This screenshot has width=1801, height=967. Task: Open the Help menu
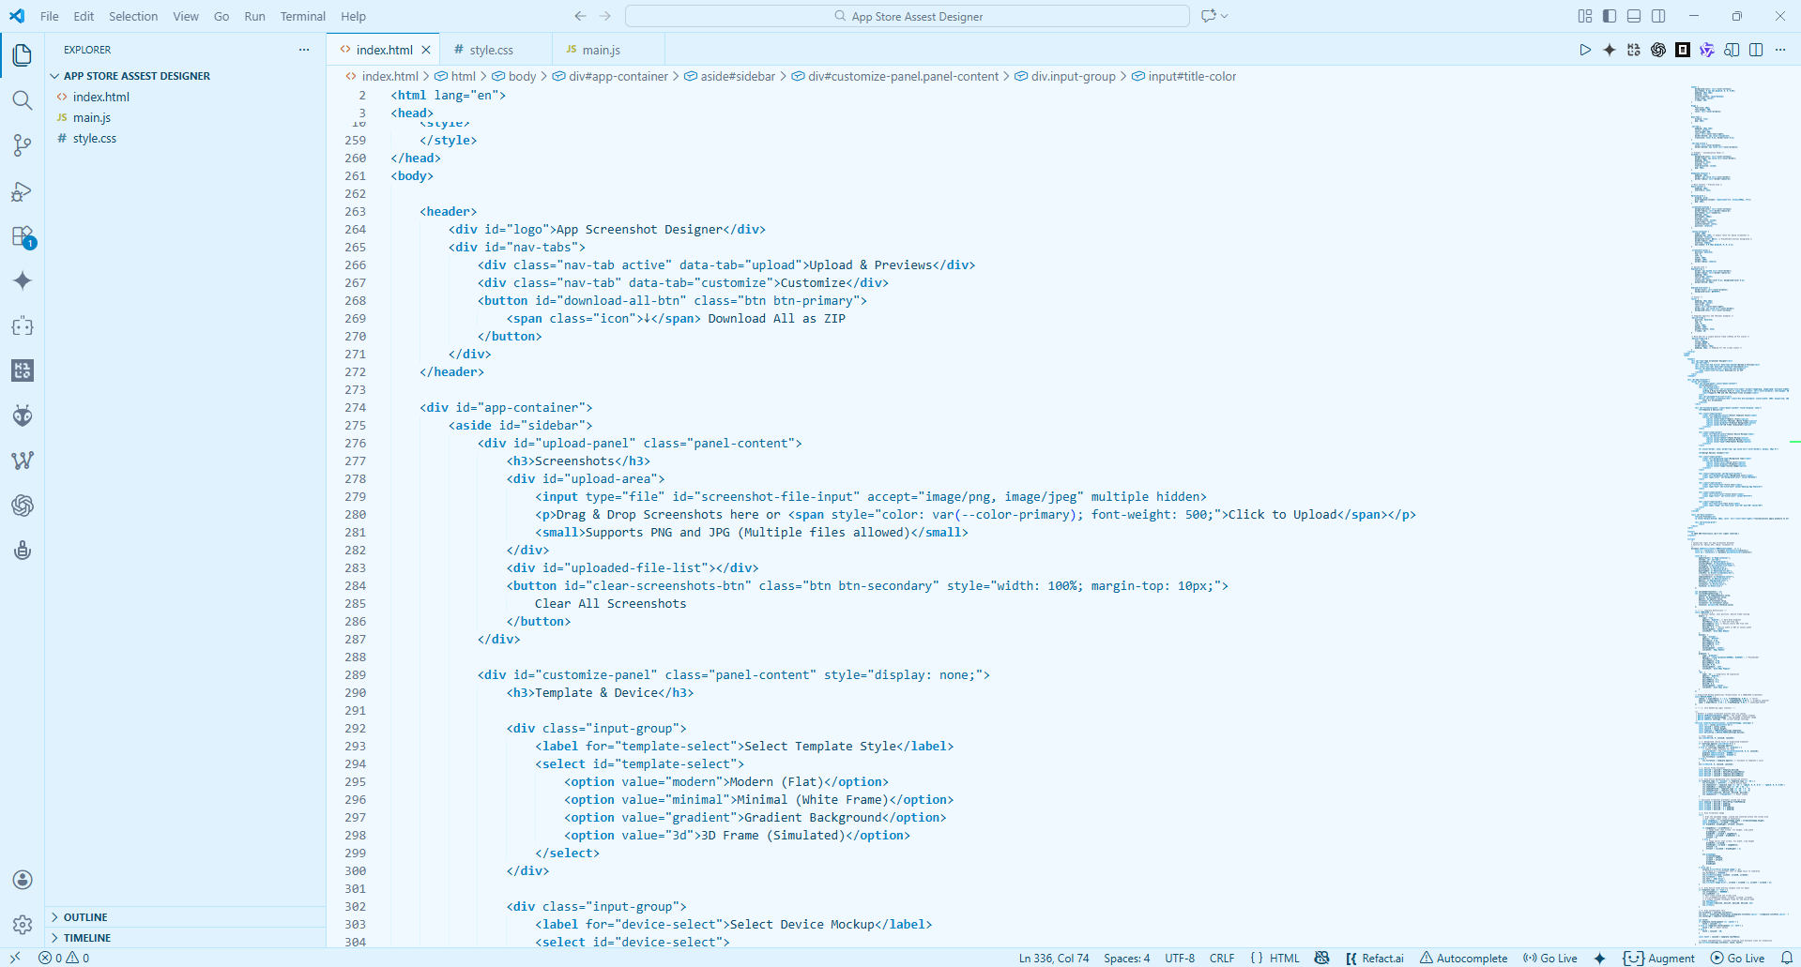tap(353, 16)
